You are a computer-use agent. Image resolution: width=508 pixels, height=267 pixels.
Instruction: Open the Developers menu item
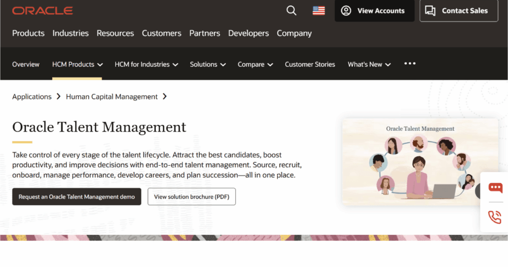tap(249, 33)
